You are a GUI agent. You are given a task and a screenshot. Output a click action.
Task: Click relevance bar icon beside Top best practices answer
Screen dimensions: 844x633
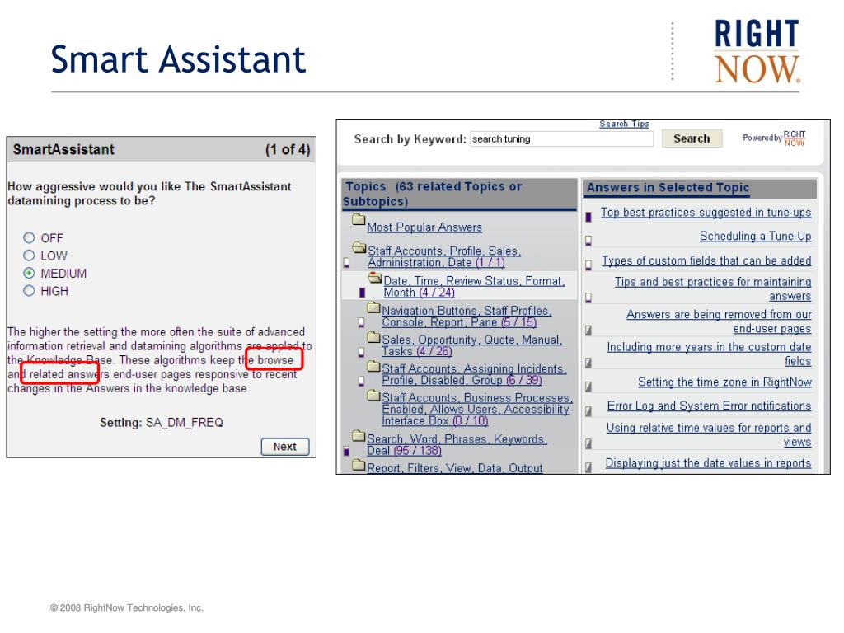point(588,217)
